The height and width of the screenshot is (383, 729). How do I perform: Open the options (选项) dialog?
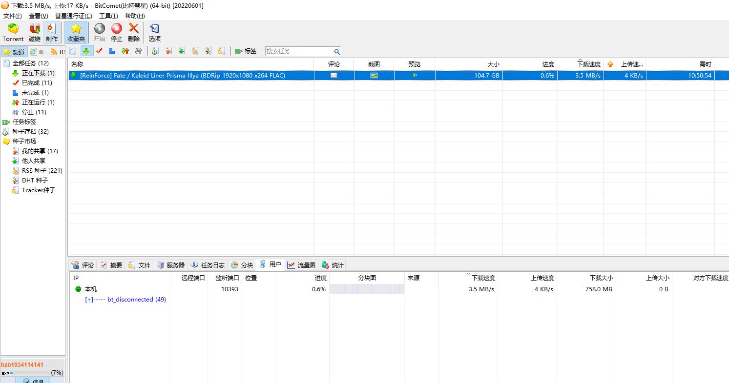[x=154, y=33]
